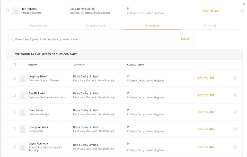This screenshot has height=157, width=247.
Task: Focus the employee search input field
Action: tap(95, 39)
